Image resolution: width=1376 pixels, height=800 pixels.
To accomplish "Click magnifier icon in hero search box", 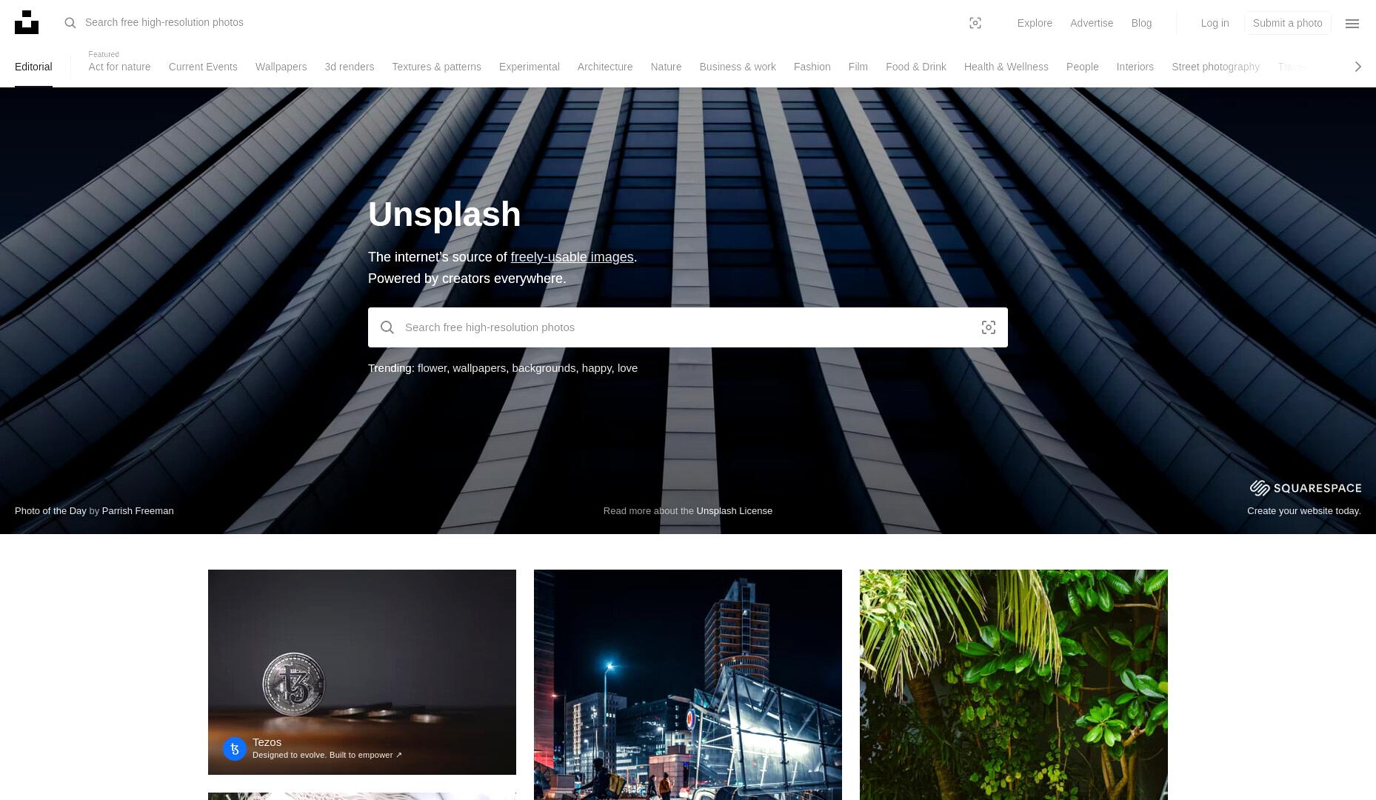I will pyautogui.click(x=387, y=327).
